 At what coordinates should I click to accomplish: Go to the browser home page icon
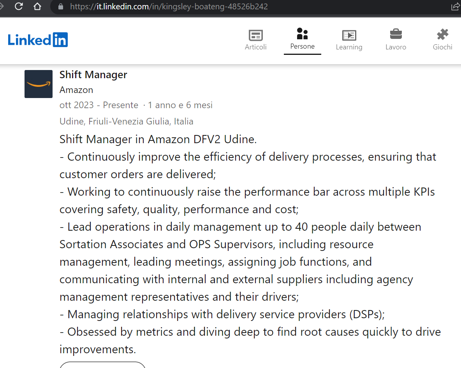37,7
